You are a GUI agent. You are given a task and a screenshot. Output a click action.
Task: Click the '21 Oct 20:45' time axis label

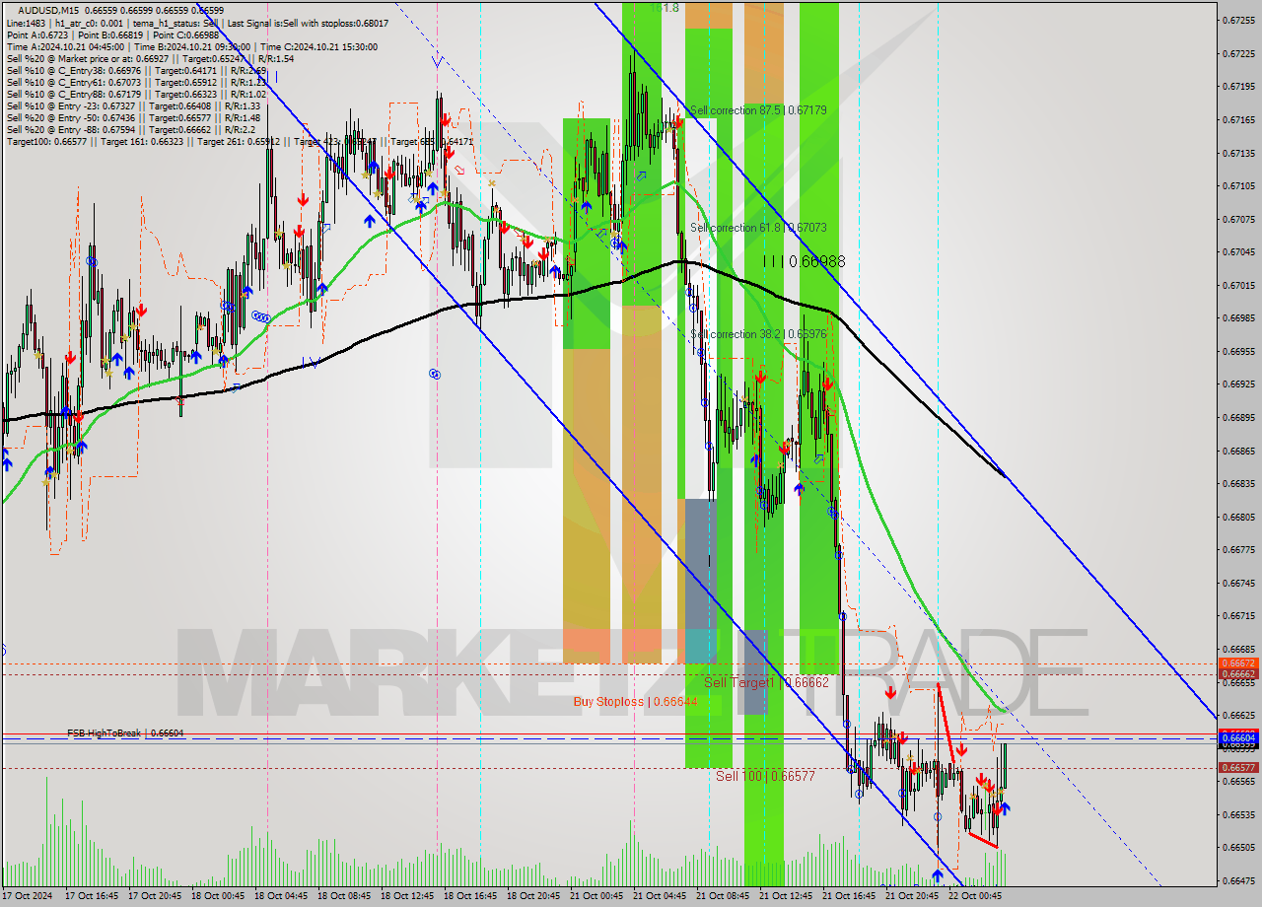[x=912, y=896]
